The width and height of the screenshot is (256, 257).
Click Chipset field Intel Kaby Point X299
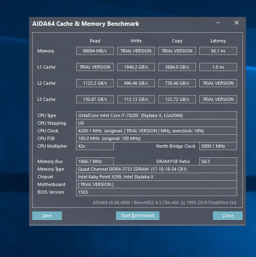[157, 177]
